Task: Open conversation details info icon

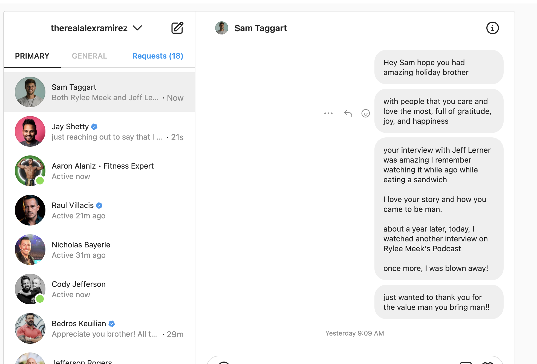Action: (x=492, y=28)
